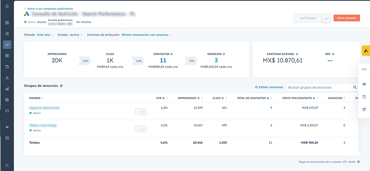This screenshot has width=370, height=171.
Task: Open the Estado 'Activo' filter dropdown
Action: [x=76, y=35]
